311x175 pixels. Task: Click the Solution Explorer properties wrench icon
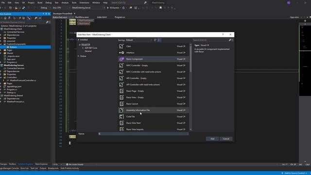(x=35, y=18)
